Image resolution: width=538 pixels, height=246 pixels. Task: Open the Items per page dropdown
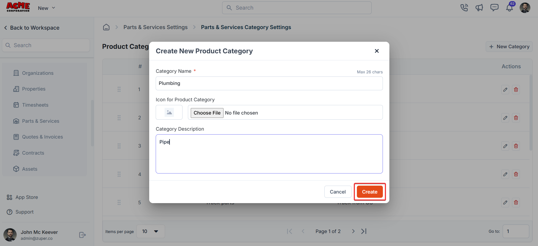(x=151, y=231)
